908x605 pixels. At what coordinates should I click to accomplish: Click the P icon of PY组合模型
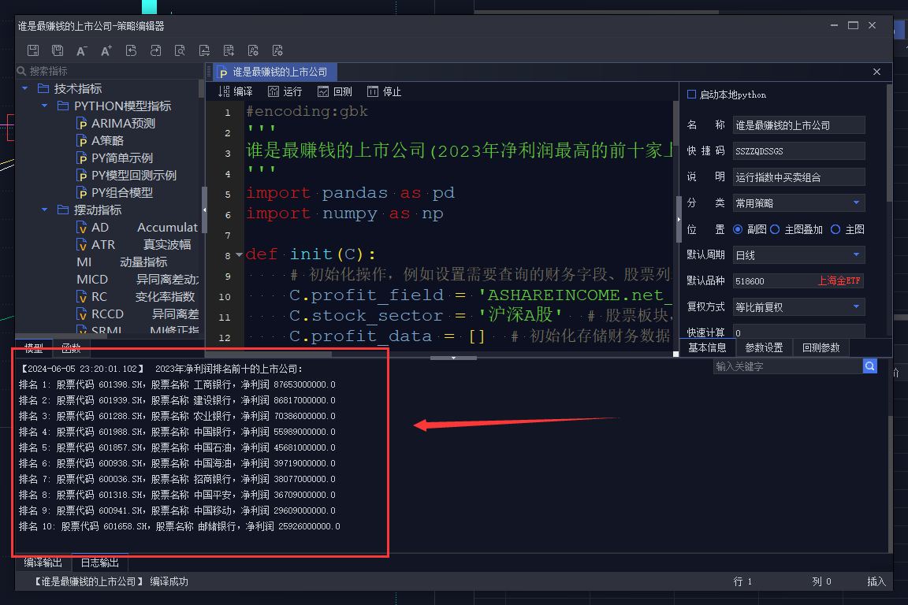[x=82, y=193]
